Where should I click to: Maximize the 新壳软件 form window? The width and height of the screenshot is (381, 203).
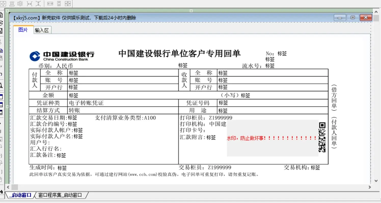pyautogui.click(x=353, y=18)
